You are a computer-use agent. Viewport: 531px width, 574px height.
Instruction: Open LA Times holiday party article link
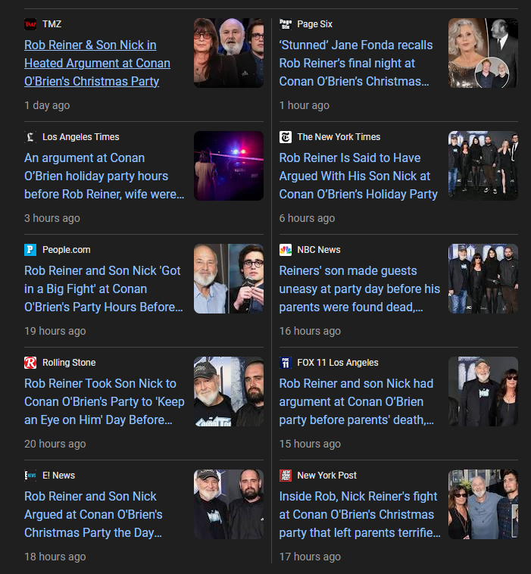click(104, 176)
